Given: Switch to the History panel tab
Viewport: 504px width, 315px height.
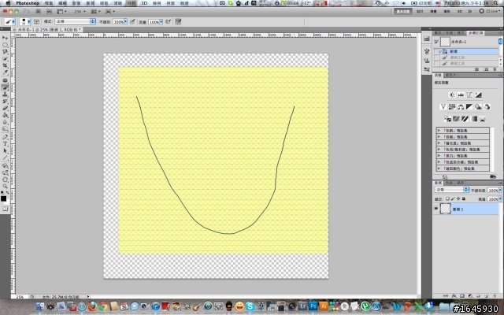Looking at the screenshot, I should 476,33.
